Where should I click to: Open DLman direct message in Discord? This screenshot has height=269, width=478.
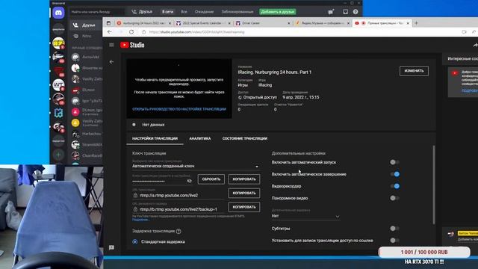pyautogui.click(x=87, y=90)
